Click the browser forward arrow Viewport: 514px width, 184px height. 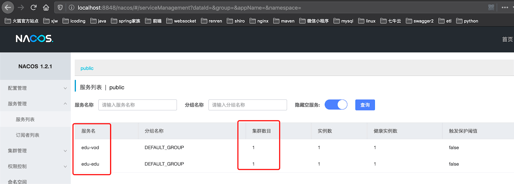click(21, 7)
